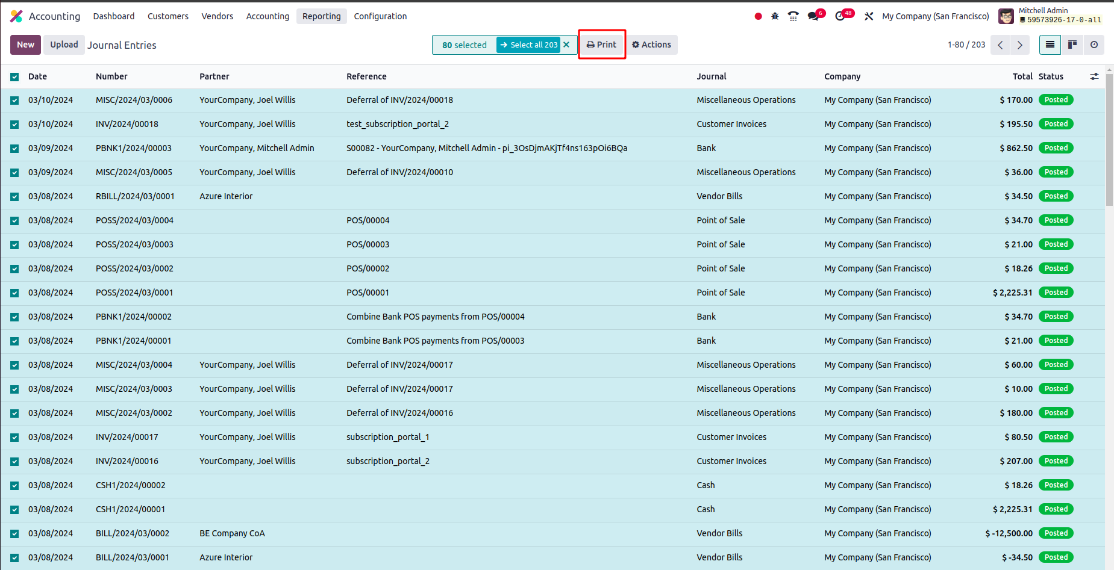Open the company switcher My Company (San Francisco)

pyautogui.click(x=936, y=16)
